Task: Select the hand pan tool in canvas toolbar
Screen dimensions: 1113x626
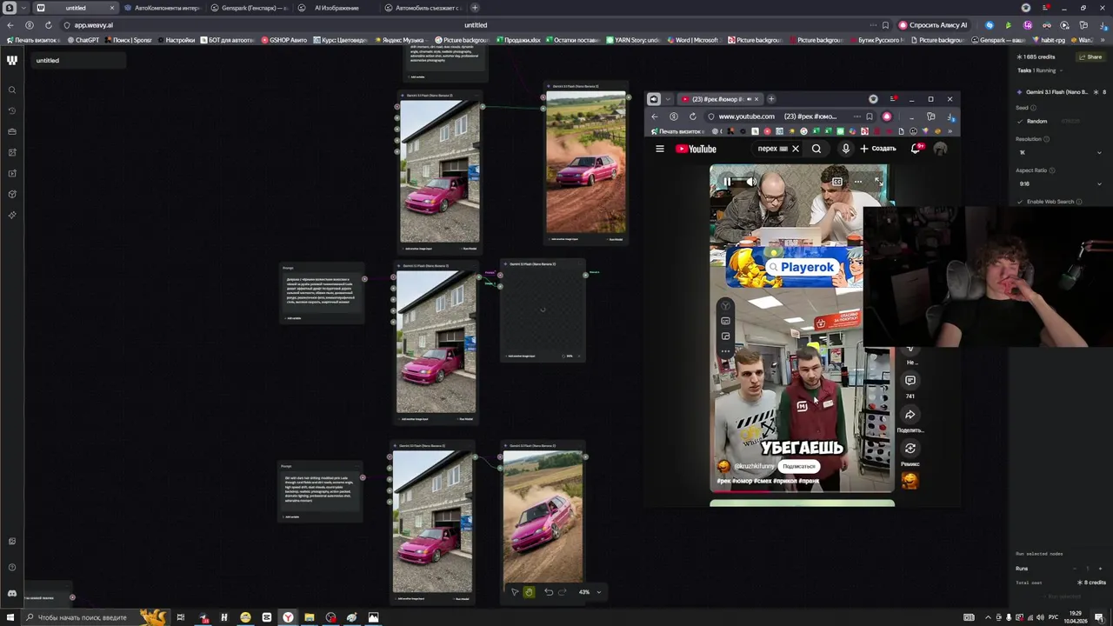Action: [x=529, y=592]
